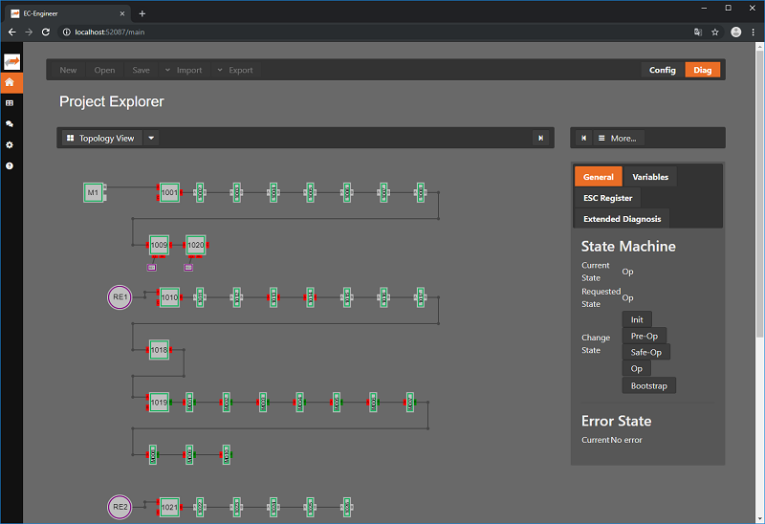
Task: Click the Bootstrap state button
Action: (x=649, y=385)
